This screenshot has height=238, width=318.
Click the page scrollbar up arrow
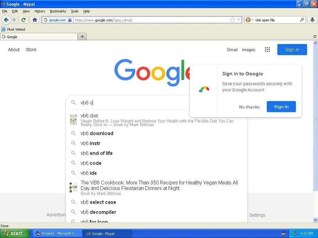click(x=315, y=43)
